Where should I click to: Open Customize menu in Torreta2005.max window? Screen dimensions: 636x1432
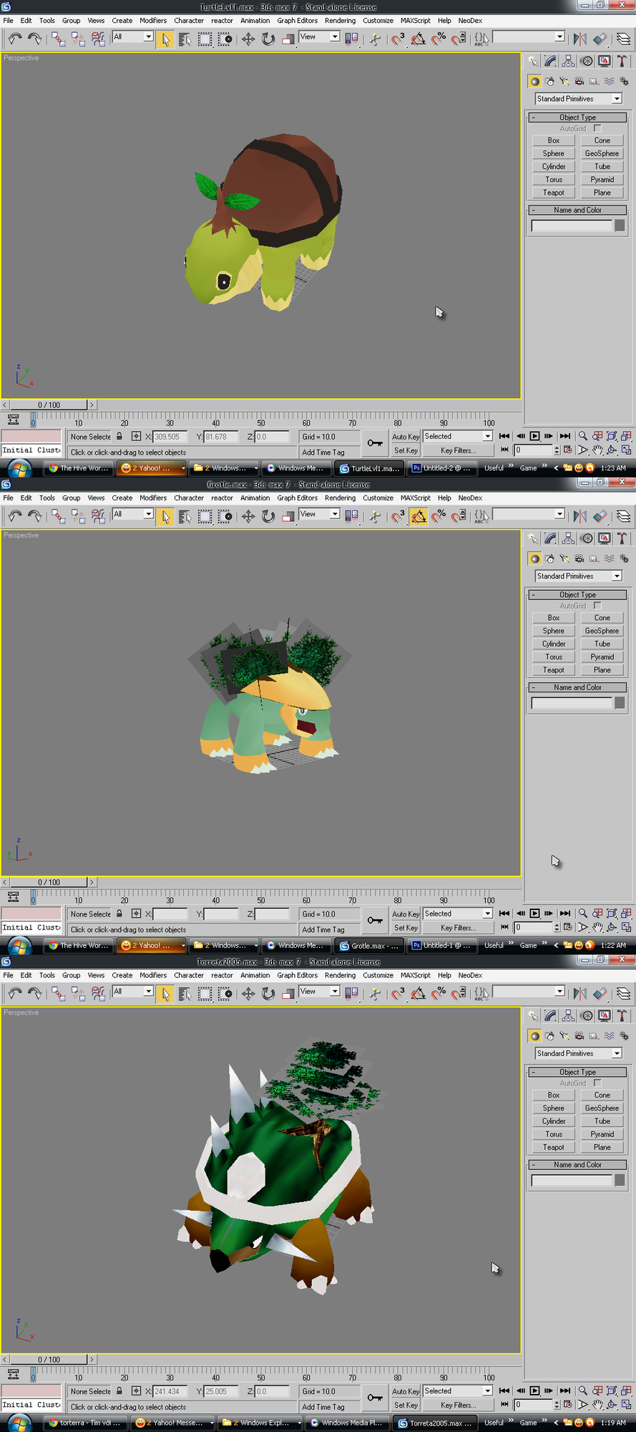(378, 975)
